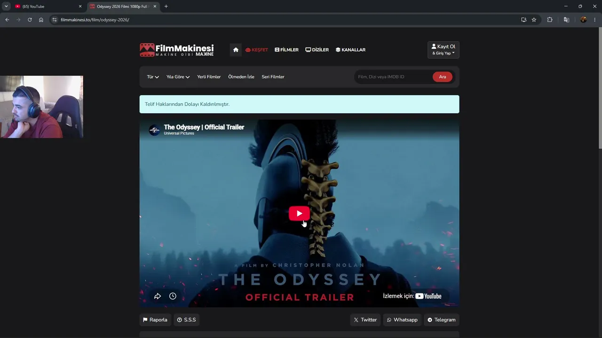Image resolution: width=602 pixels, height=338 pixels.
Task: Select the Odyssey 2026 Filmi tab
Action: 123,7
